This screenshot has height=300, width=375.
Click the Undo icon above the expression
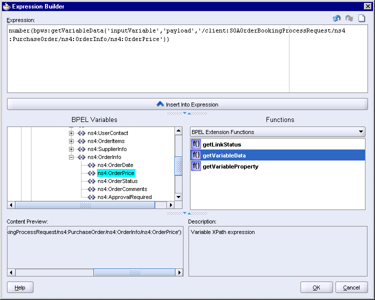336,18
